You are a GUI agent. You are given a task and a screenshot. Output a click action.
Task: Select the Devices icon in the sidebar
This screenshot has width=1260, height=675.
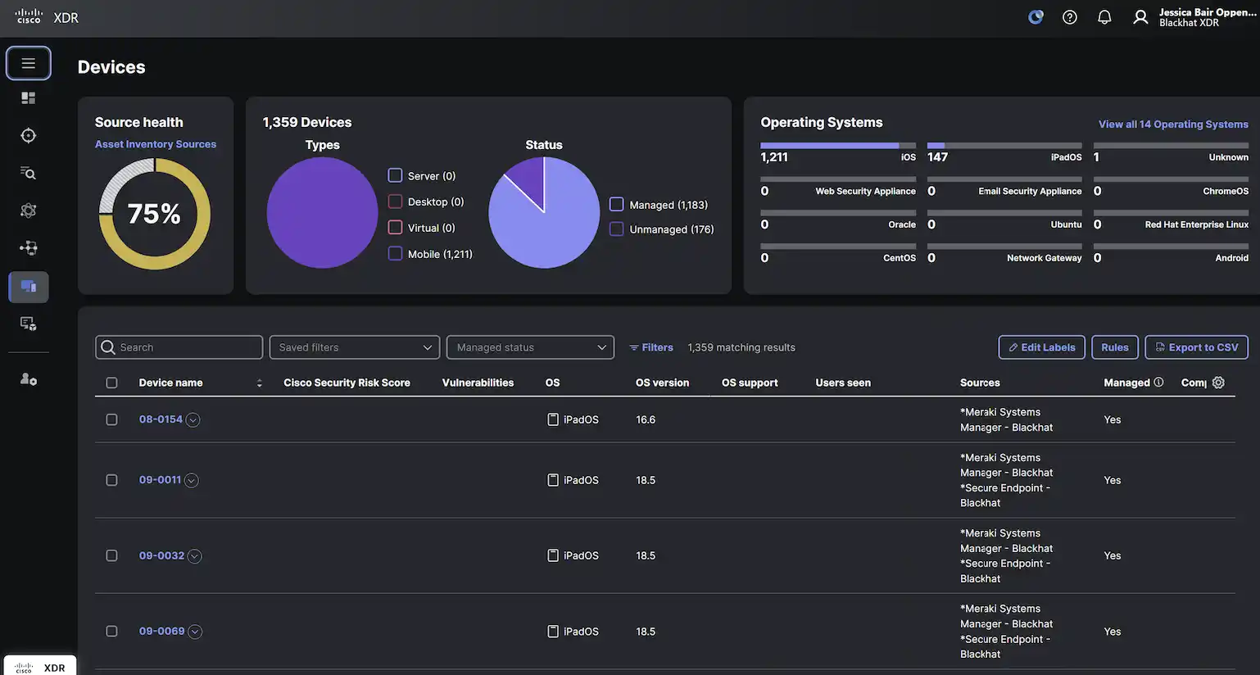click(28, 287)
